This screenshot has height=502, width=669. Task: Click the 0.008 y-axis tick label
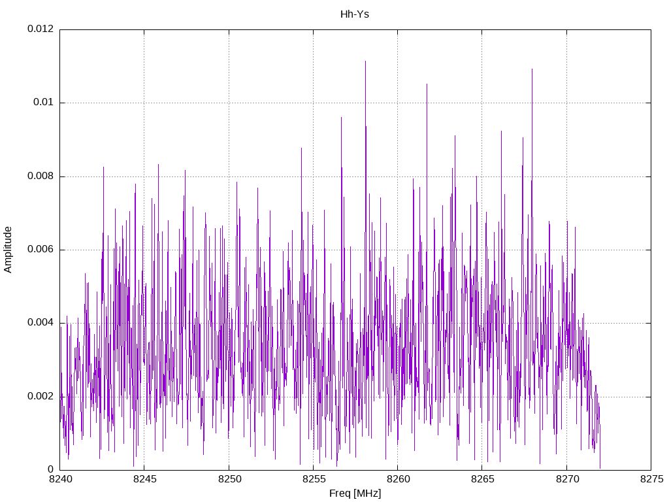(x=41, y=176)
